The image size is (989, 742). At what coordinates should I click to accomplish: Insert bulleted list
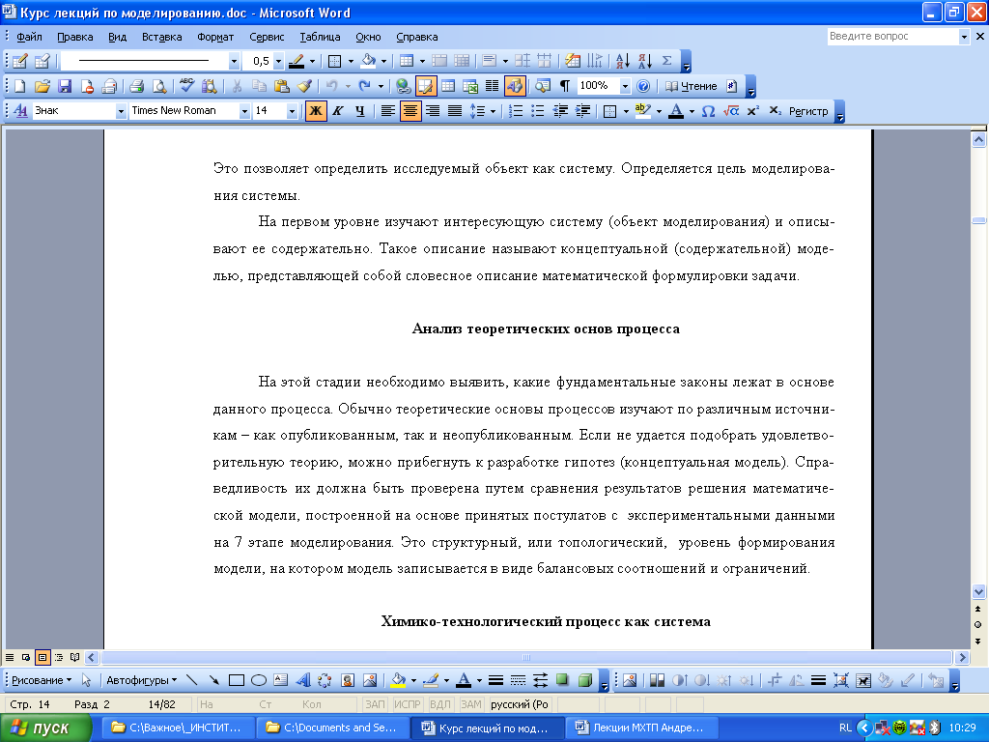pyautogui.click(x=537, y=111)
